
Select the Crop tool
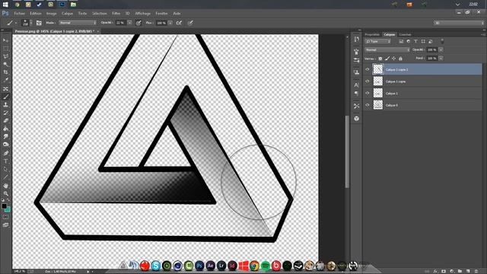(5, 72)
